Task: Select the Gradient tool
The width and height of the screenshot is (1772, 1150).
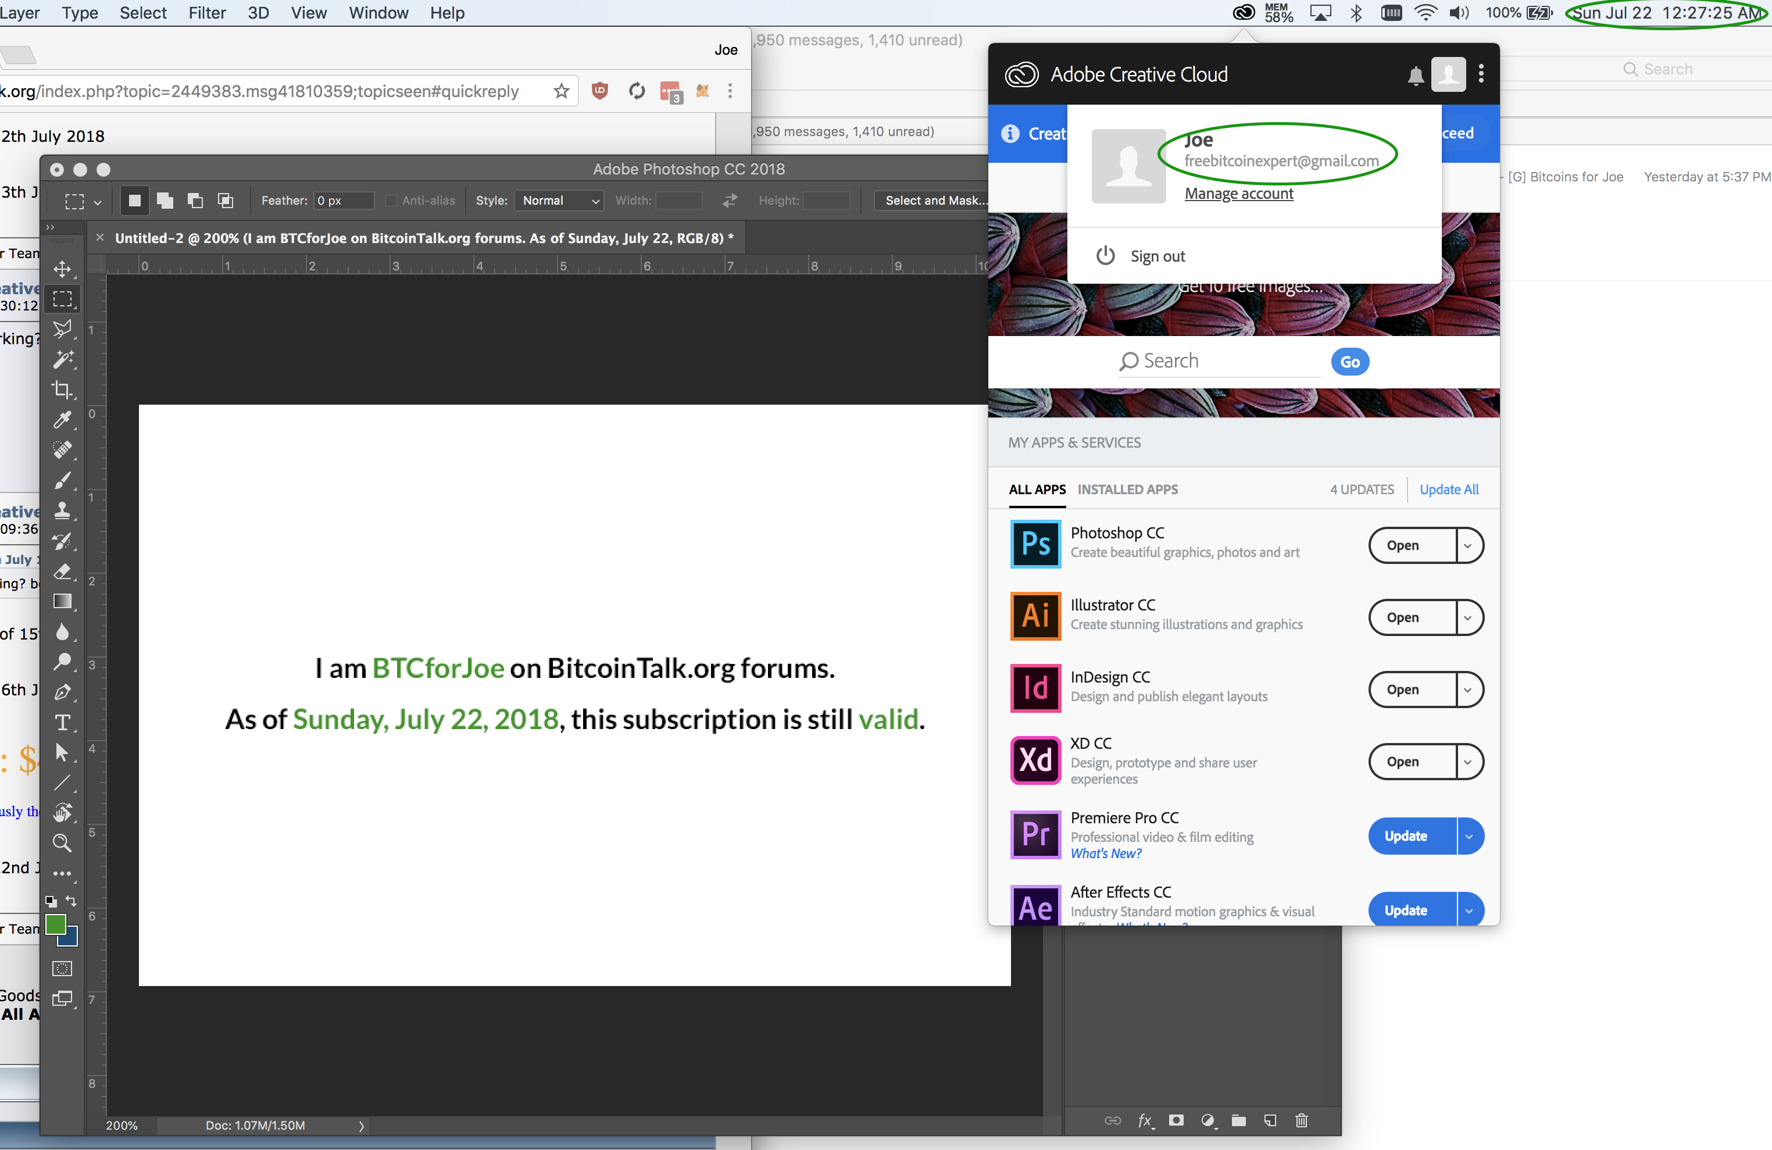Action: [63, 601]
